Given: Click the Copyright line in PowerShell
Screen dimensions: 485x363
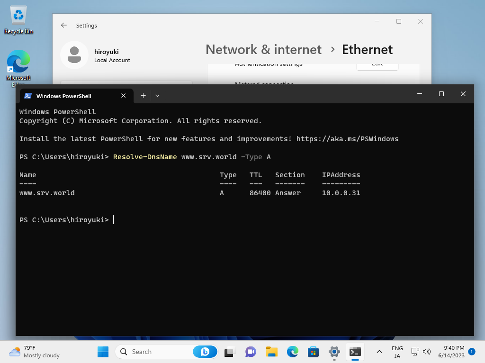Looking at the screenshot, I should pos(140,121).
